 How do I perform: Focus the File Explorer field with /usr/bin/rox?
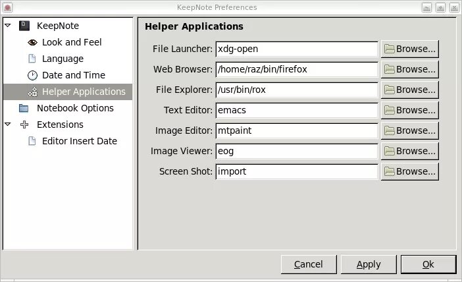[x=297, y=90]
